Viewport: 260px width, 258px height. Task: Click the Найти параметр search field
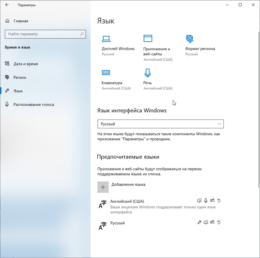45,34
